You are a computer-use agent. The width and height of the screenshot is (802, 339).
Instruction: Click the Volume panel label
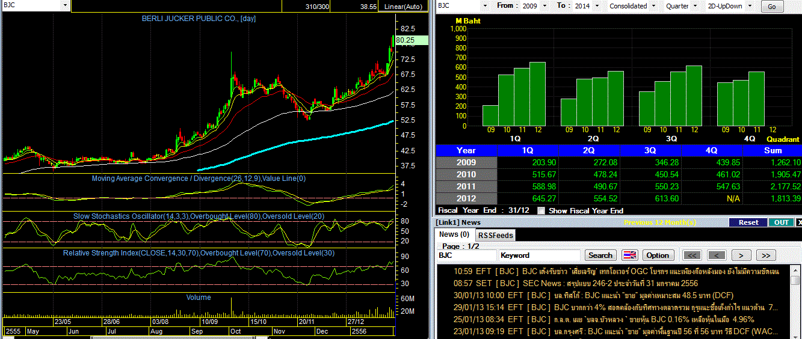pos(199,298)
